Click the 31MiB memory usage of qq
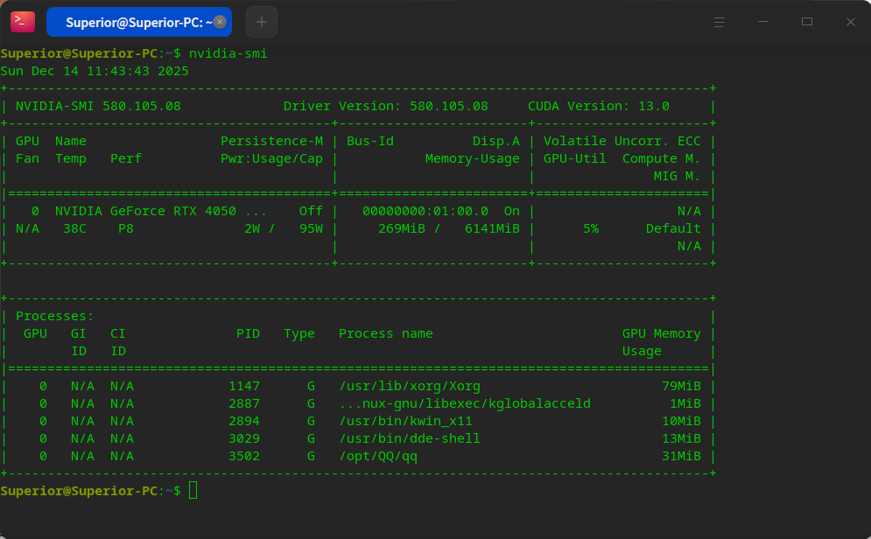The image size is (871, 539). [x=681, y=456]
